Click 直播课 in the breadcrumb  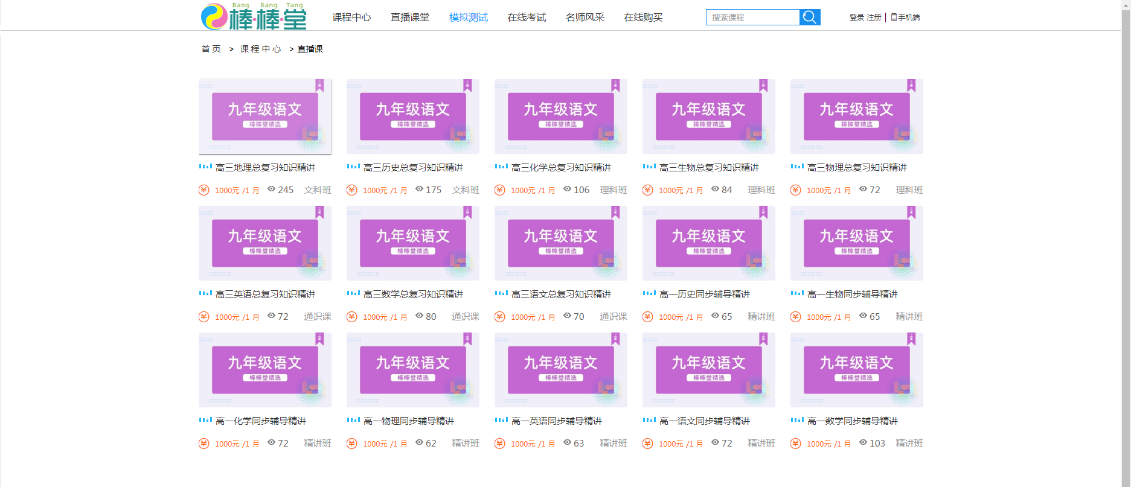(310, 49)
